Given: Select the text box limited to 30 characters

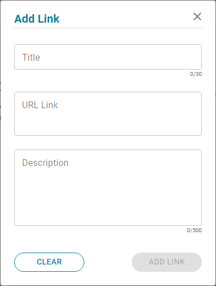Looking at the screenshot, I should 108,57.
